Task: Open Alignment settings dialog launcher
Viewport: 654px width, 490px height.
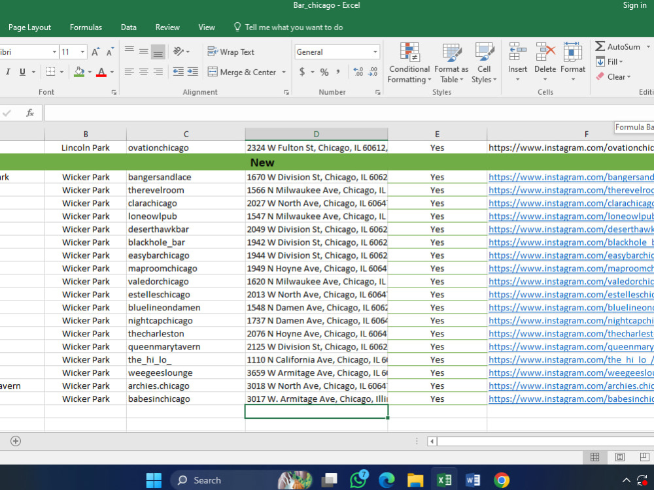Action: pyautogui.click(x=286, y=93)
